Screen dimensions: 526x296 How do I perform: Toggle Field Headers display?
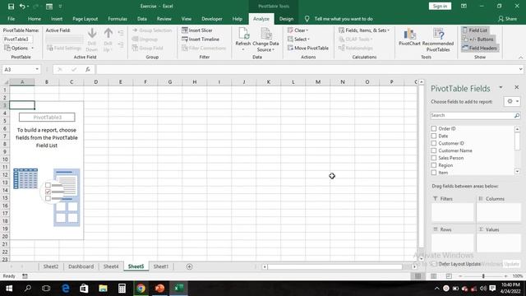pos(480,48)
